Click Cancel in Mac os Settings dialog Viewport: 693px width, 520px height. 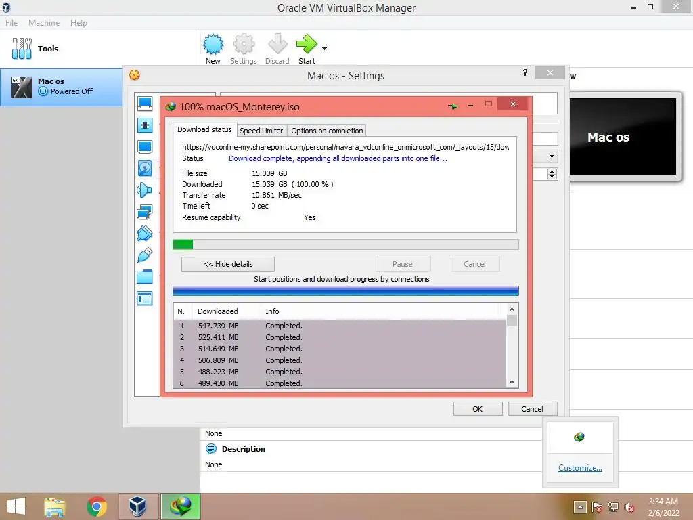pyautogui.click(x=532, y=408)
